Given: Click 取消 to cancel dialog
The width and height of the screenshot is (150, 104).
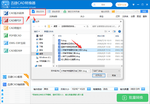Looking at the screenshot, I should pyautogui.click(x=114, y=75).
